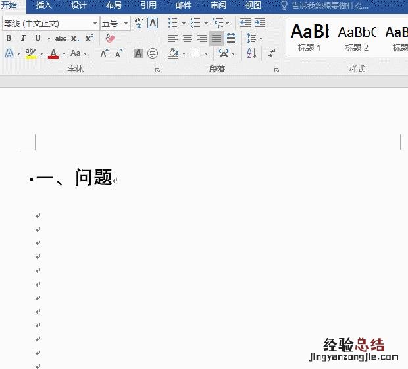The image size is (408, 369).
Task: Click the Decrease Indent icon
Action: 245,22
